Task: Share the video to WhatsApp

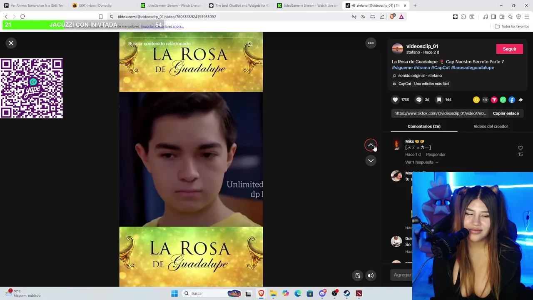Action: (x=503, y=100)
